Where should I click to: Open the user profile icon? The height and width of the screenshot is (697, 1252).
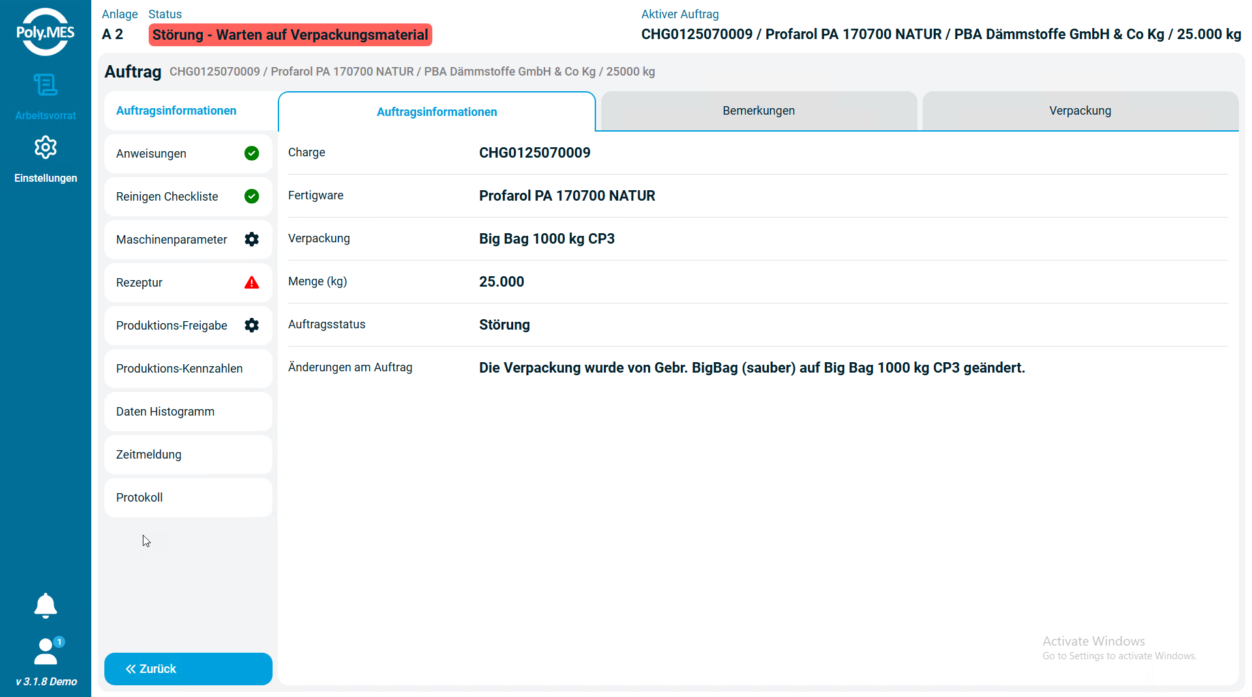point(47,651)
